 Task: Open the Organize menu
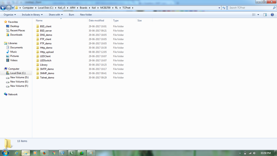[10, 15]
